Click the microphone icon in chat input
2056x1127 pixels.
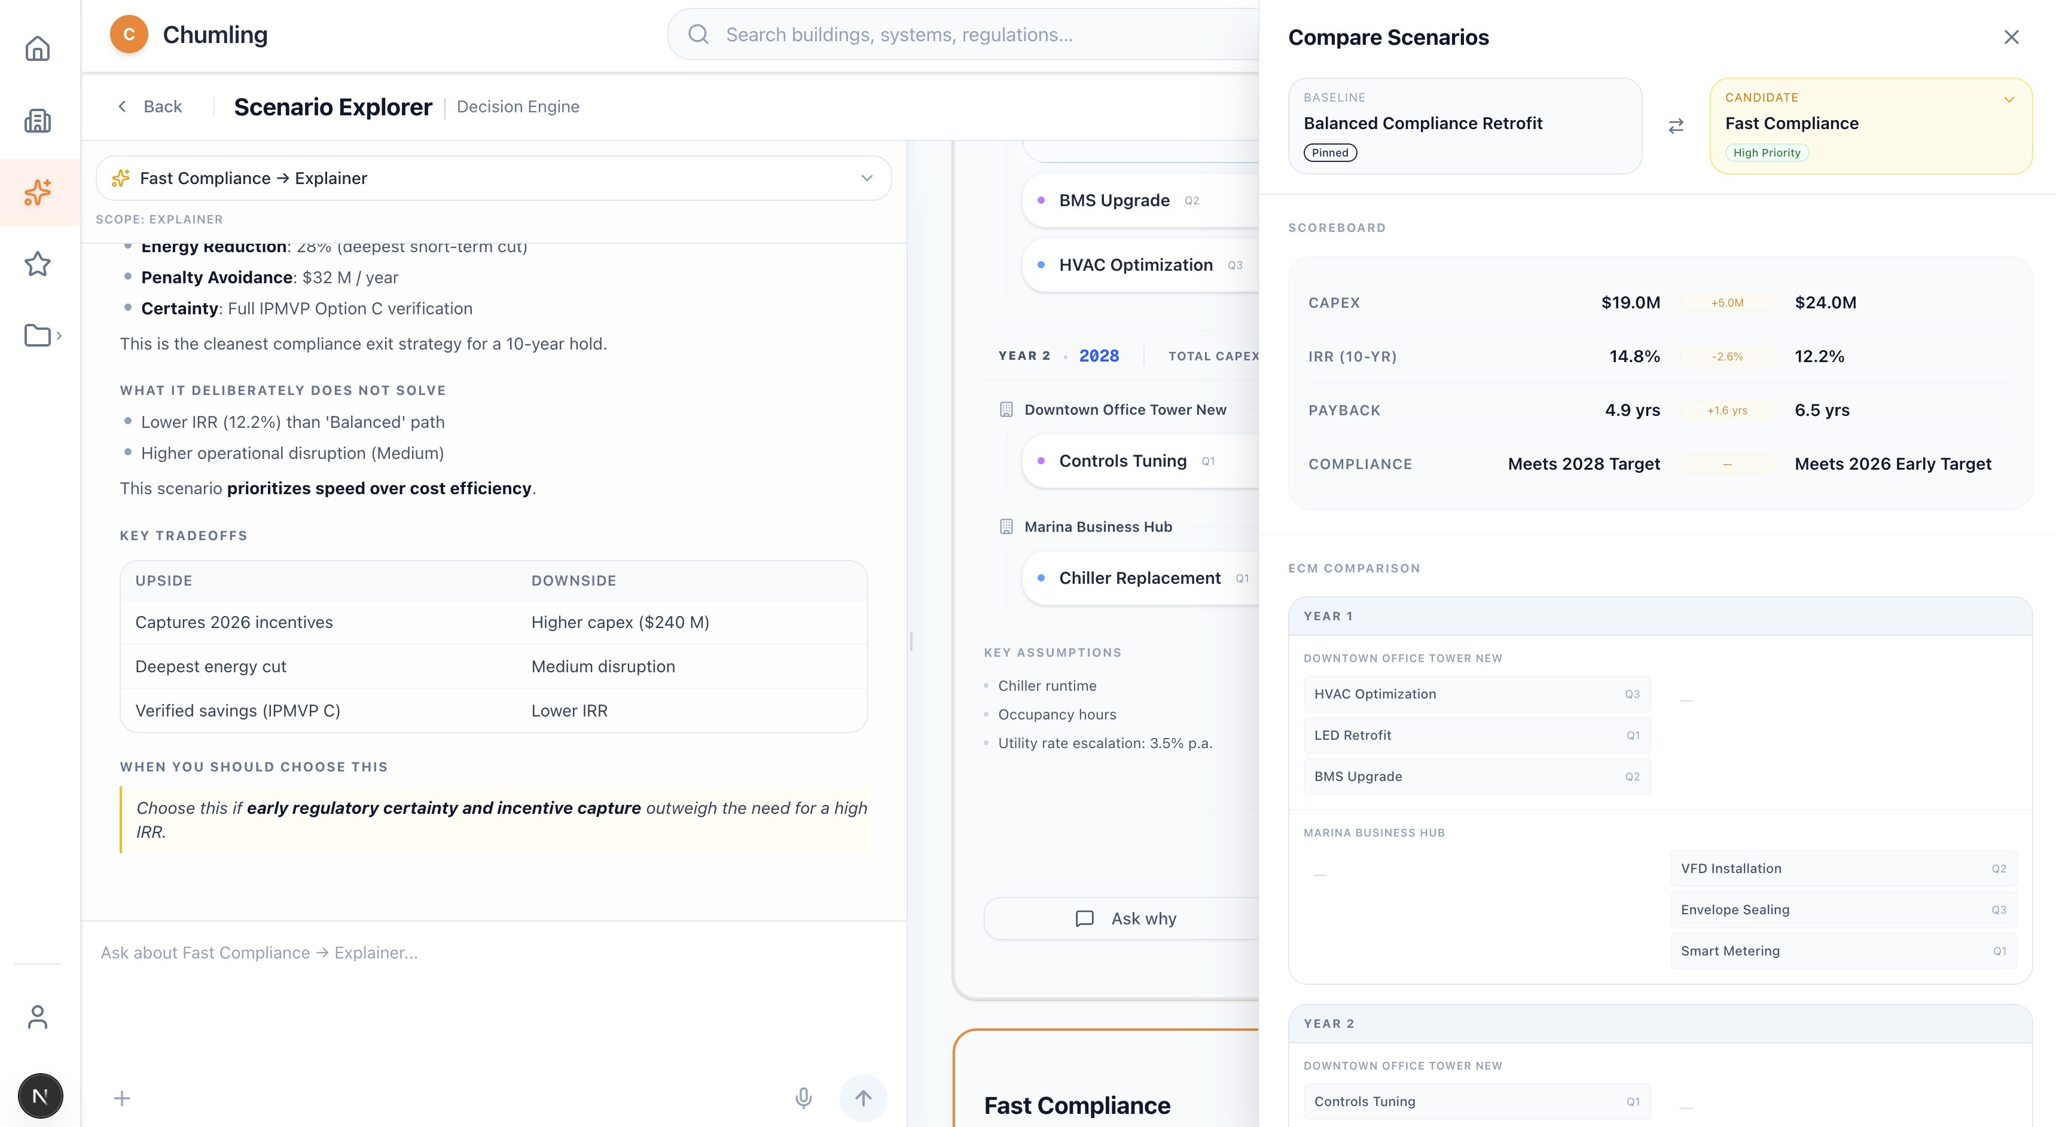803,1098
